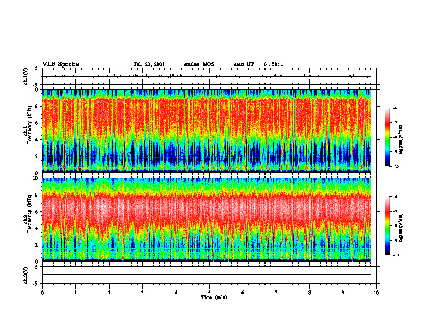Image resolution: width=424 pixels, height=328 pixels.
Task: Click time axis tick label "6"
Action: (243, 293)
